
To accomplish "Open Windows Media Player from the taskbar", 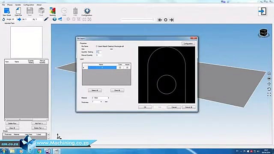I will pyautogui.click(x=21, y=151).
